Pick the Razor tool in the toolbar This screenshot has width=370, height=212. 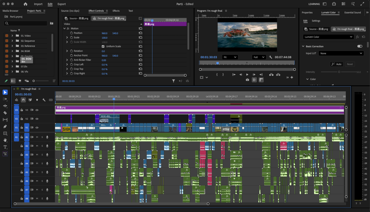coord(5,113)
